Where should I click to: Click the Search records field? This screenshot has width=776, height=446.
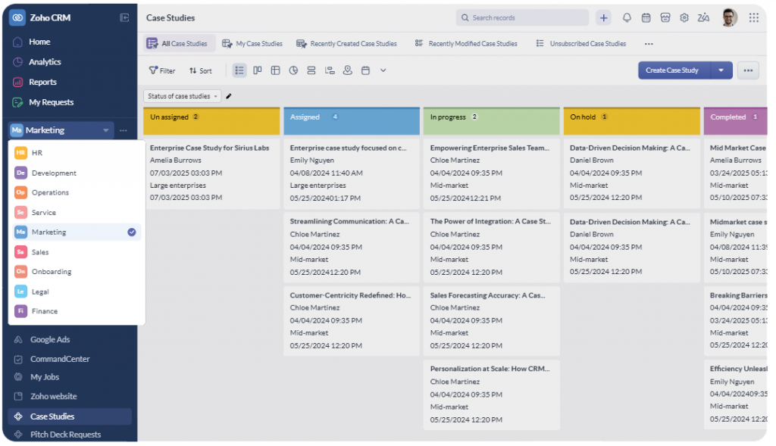coord(523,18)
